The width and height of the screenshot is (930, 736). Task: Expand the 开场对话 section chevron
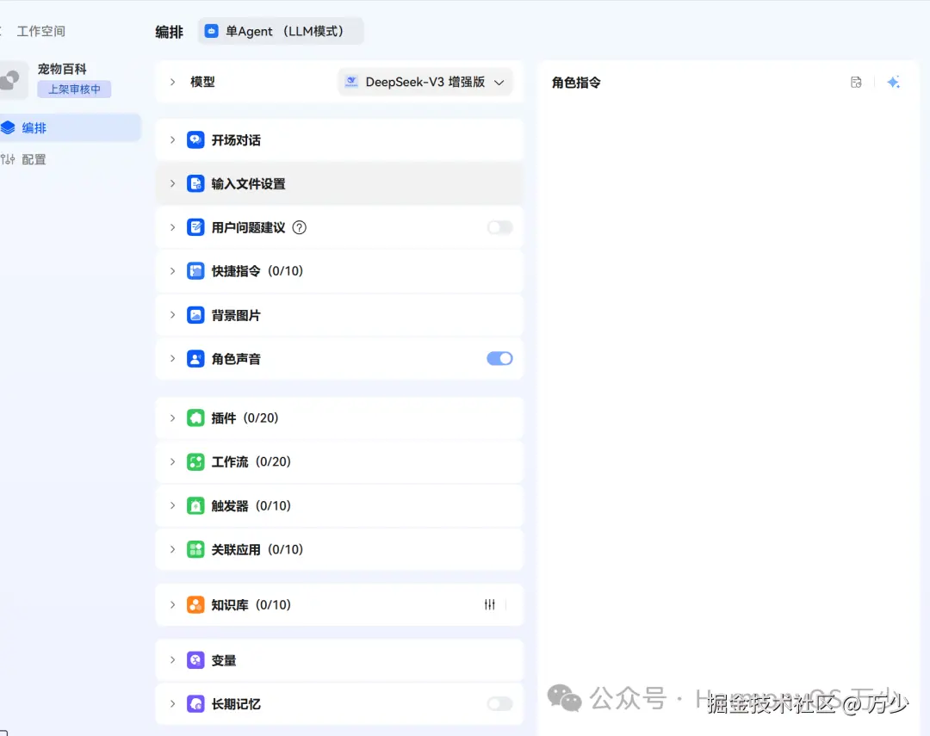[x=172, y=140]
